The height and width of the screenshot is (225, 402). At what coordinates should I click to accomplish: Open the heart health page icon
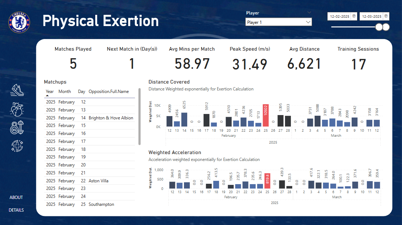tap(17, 109)
